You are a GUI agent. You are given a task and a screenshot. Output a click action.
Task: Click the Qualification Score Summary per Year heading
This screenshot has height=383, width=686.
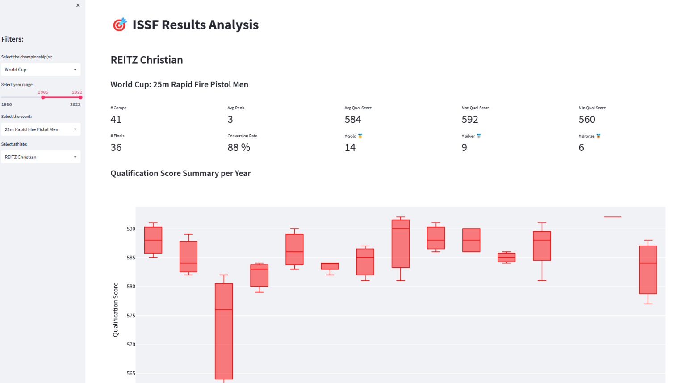[180, 173]
